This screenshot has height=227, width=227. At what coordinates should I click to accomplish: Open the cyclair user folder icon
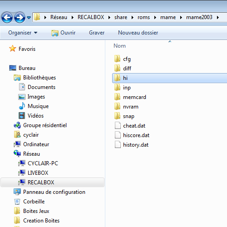17,134
